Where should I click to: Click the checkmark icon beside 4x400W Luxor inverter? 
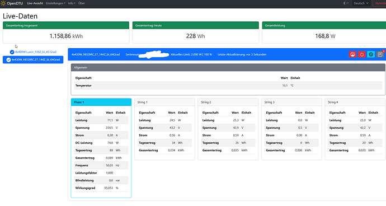pos(12,52)
